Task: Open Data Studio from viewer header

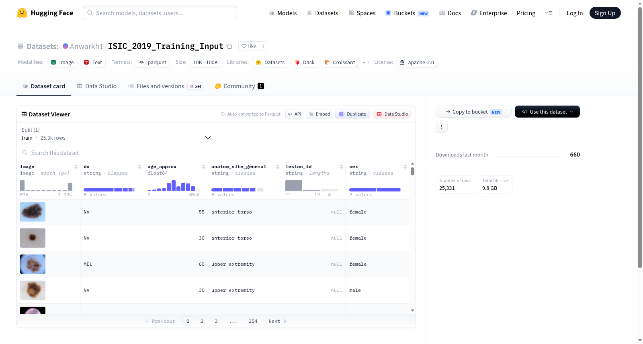Action: [392, 114]
